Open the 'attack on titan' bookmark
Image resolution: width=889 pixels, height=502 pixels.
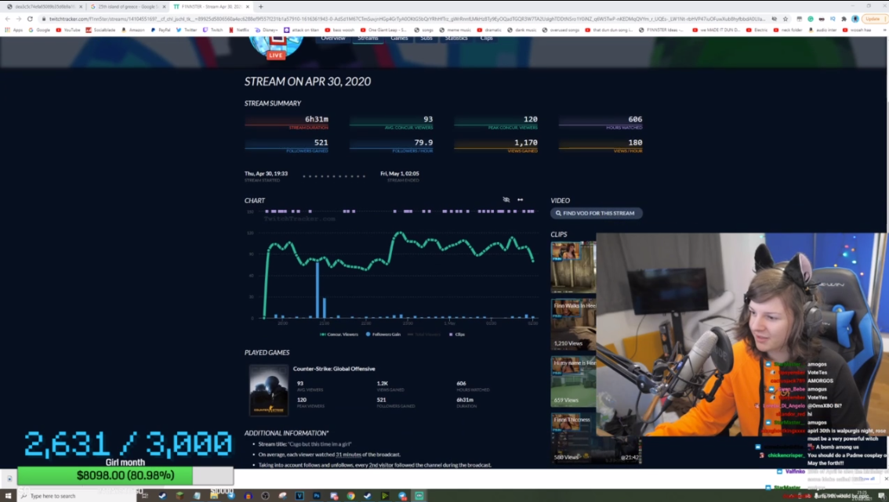click(302, 30)
